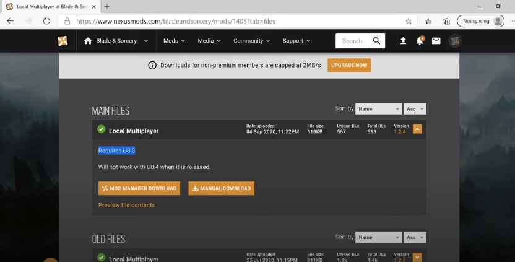Open Preview file contents link
The height and width of the screenshot is (262, 515).
pyautogui.click(x=126, y=205)
